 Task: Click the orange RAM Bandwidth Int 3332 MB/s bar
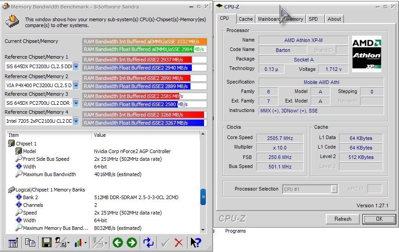pos(144,42)
